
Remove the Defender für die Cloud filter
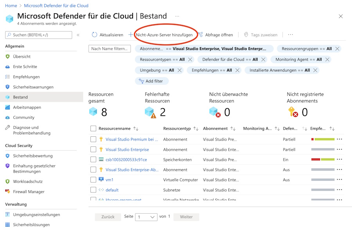coord(263,59)
